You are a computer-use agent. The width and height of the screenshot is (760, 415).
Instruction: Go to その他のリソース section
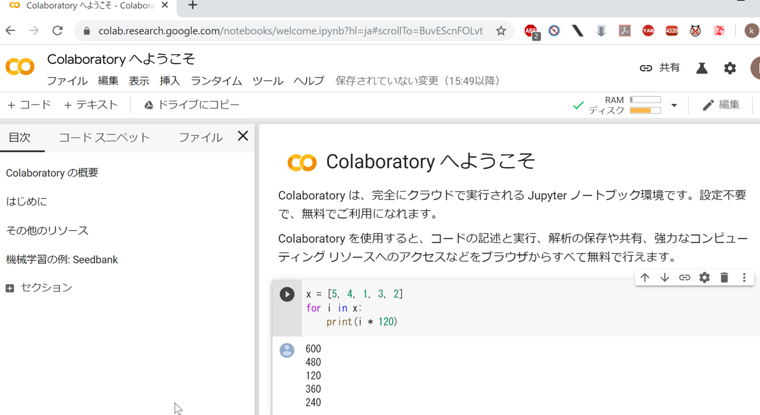click(x=47, y=231)
